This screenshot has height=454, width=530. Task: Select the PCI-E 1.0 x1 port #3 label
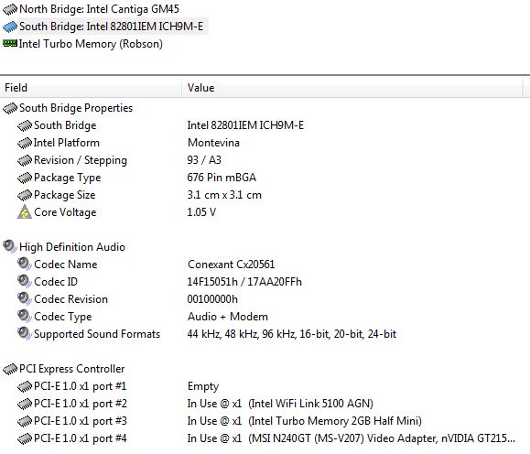click(81, 421)
